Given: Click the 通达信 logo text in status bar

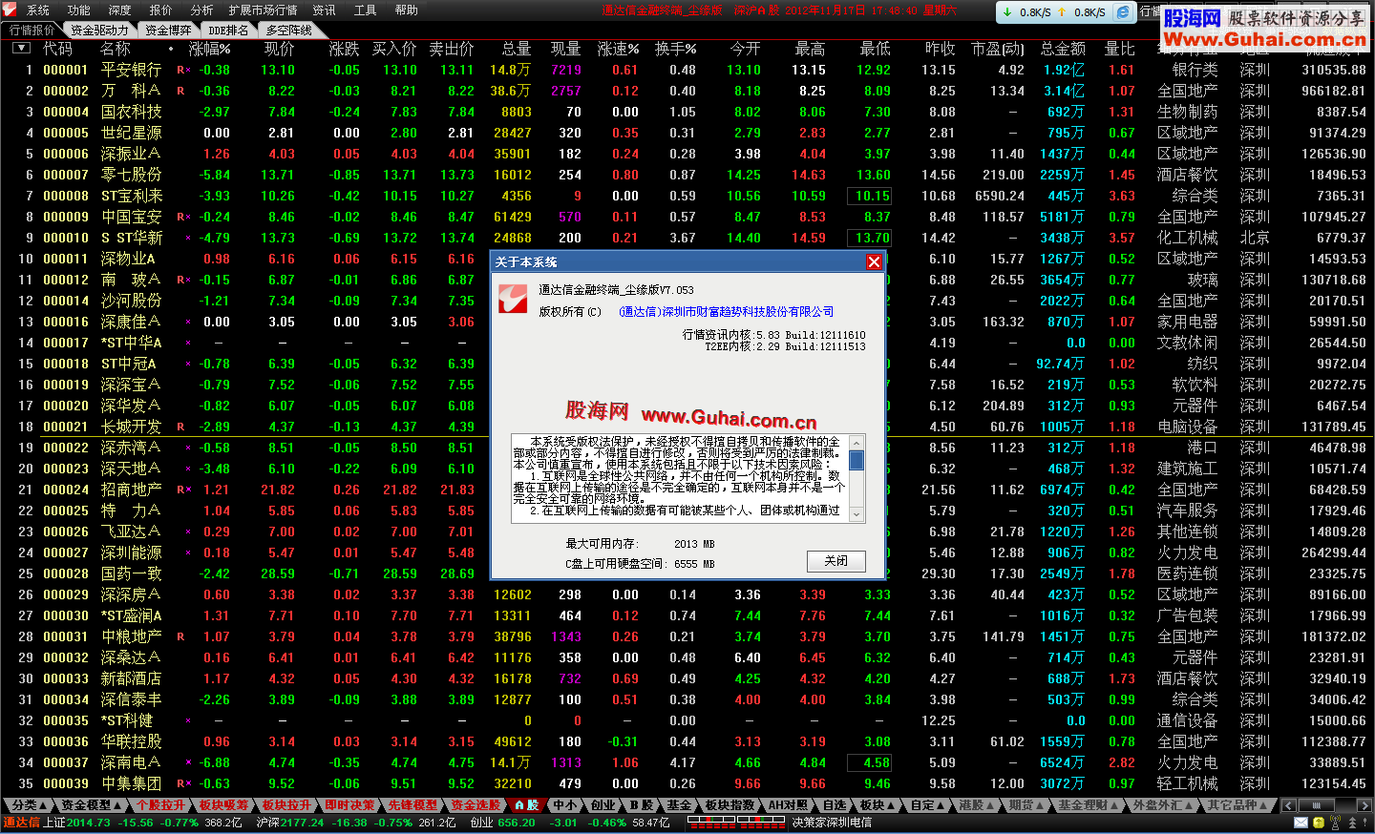Looking at the screenshot, I should click(21, 822).
